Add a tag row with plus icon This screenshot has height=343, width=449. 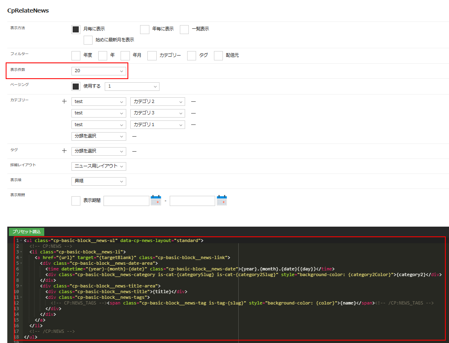click(x=65, y=151)
